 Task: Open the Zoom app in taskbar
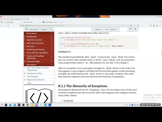tap(50, 105)
